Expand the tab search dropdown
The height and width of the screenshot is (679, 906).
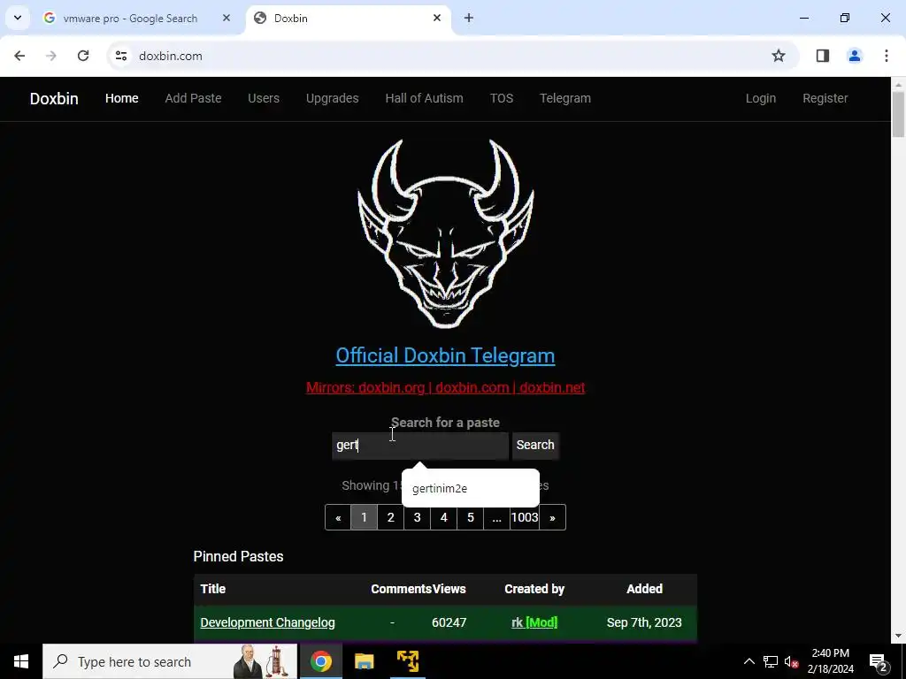click(x=18, y=18)
